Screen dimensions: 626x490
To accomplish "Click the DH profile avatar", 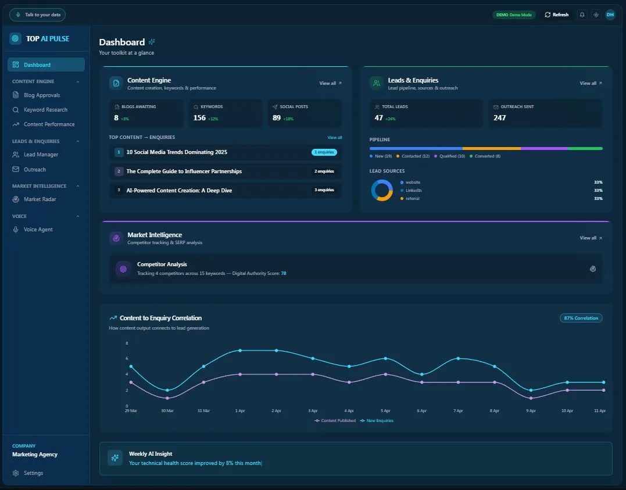I will click(610, 15).
